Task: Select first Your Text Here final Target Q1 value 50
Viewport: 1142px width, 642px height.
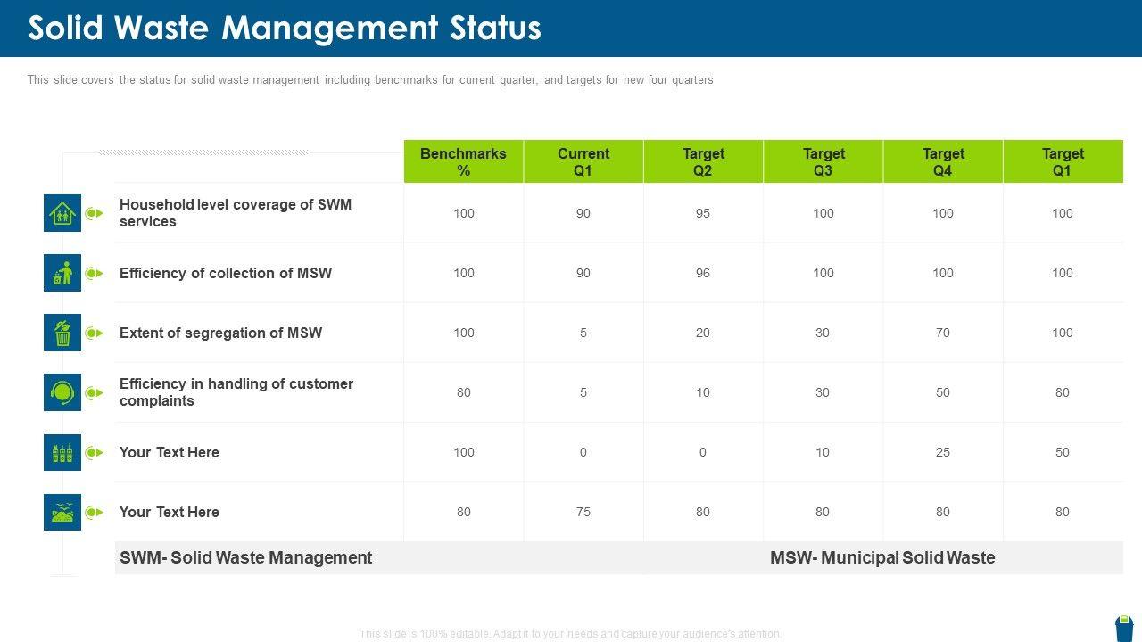Action: (x=1063, y=452)
